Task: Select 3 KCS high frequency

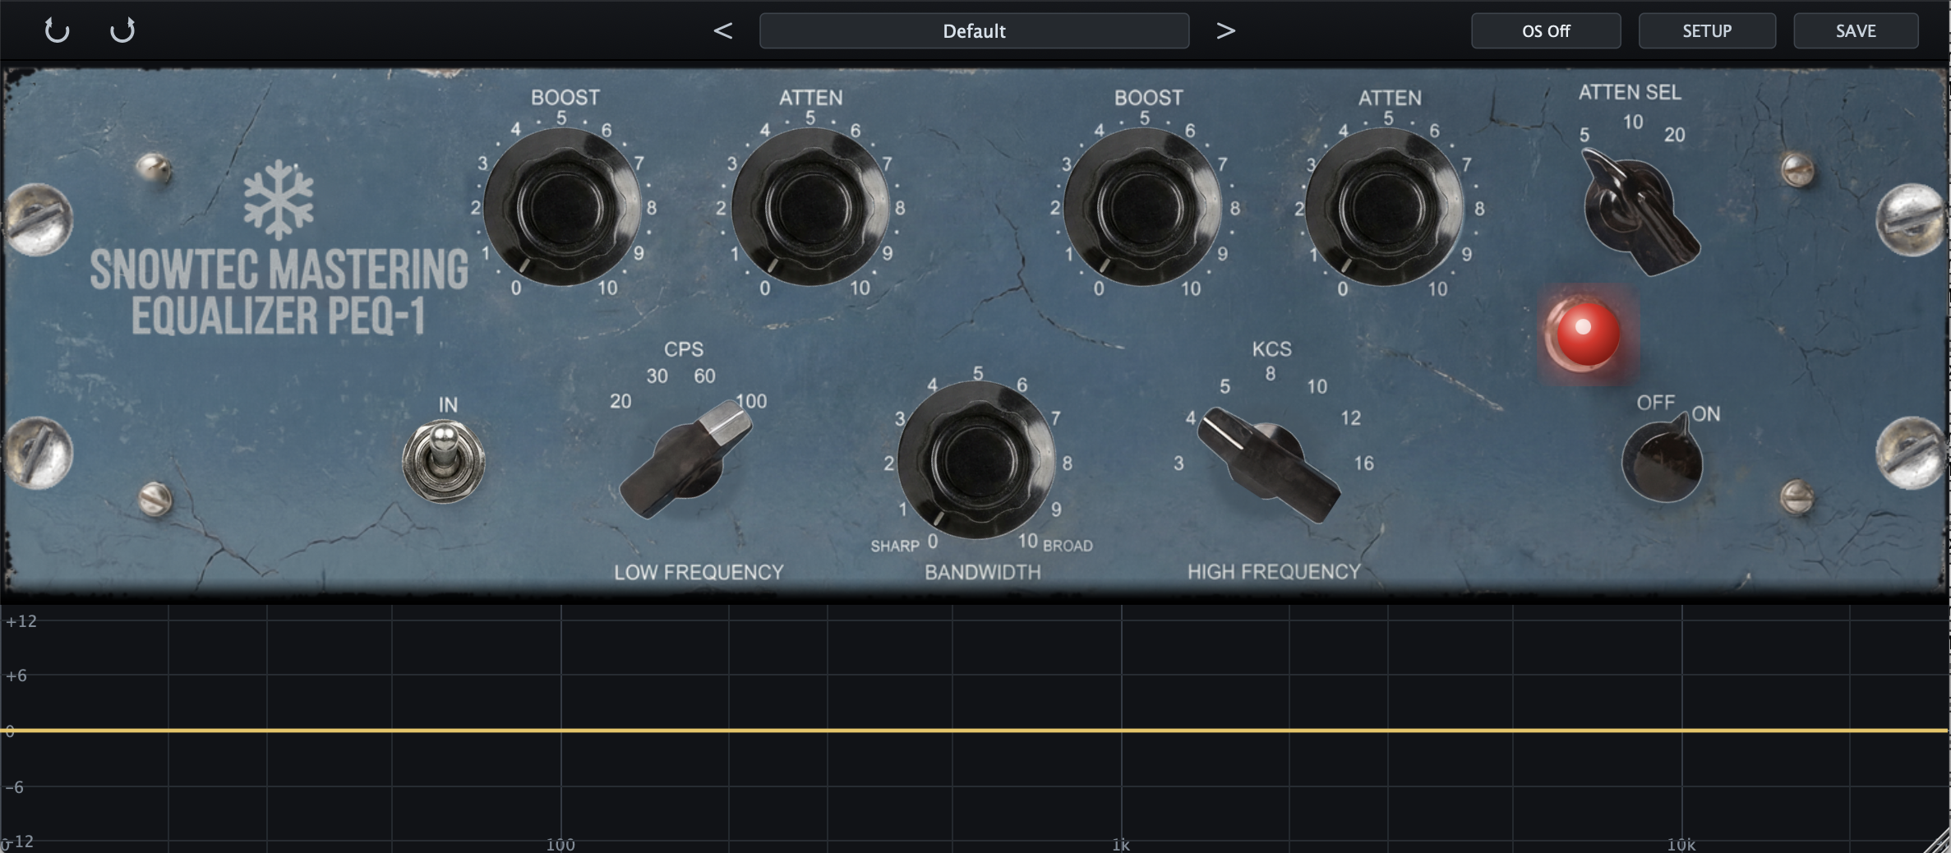Action: click(1178, 463)
